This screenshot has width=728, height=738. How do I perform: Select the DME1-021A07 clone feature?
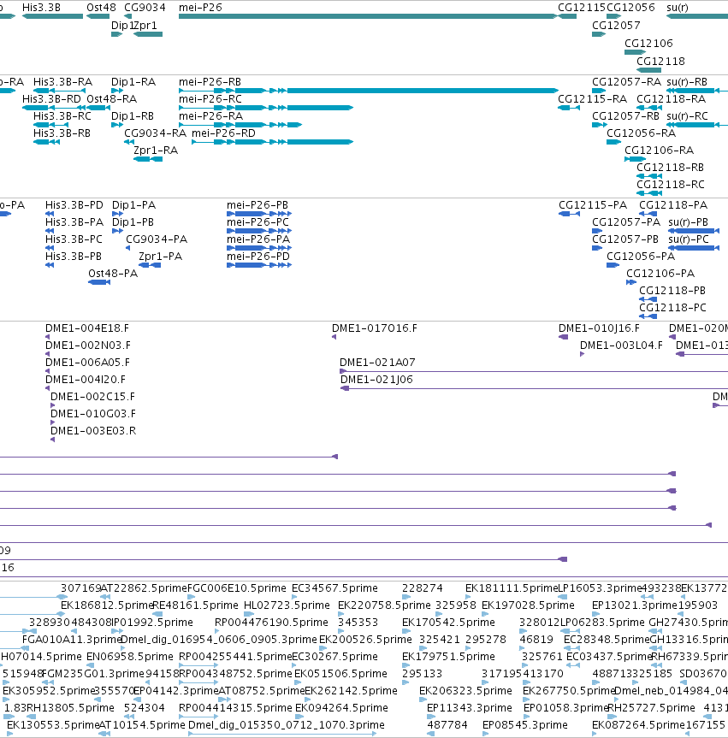[534, 371]
